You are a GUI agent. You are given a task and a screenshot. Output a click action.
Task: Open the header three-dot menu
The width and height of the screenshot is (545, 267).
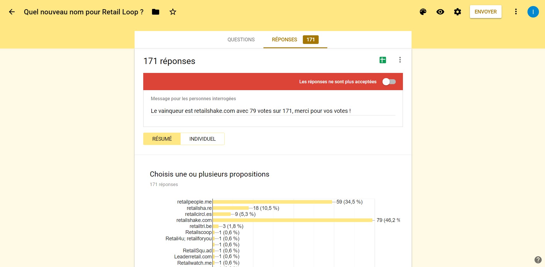tap(516, 12)
